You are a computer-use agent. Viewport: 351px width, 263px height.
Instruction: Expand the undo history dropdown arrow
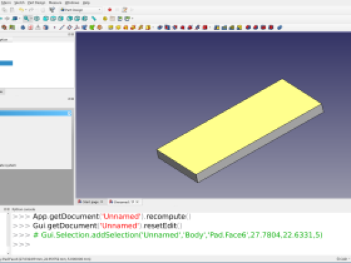pos(26,10)
